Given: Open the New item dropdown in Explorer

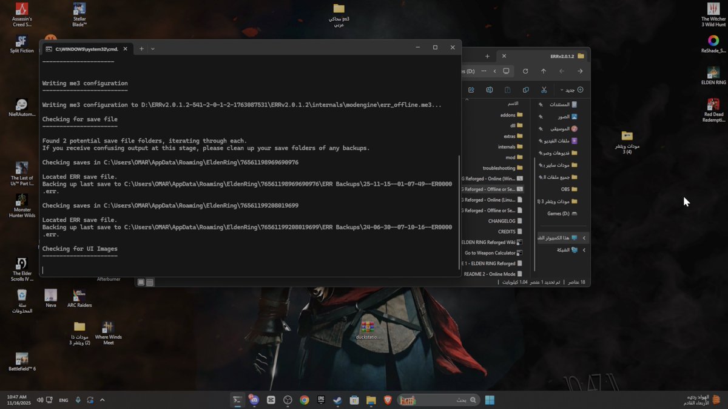Looking at the screenshot, I should pos(571,90).
